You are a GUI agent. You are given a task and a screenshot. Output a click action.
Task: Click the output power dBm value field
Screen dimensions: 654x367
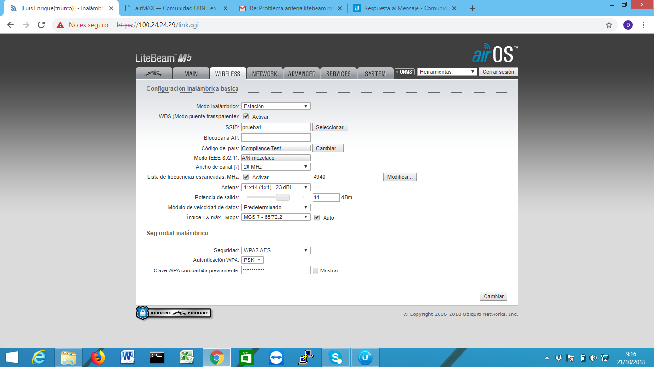pyautogui.click(x=326, y=197)
